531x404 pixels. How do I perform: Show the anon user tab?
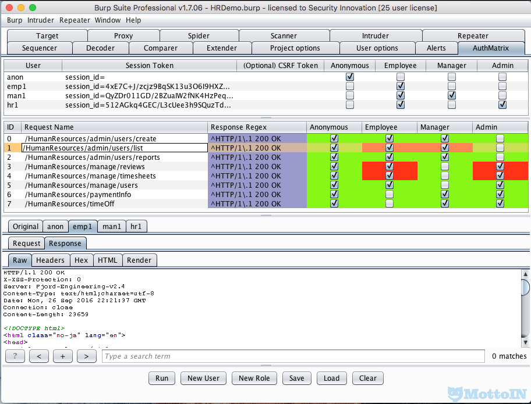(x=55, y=227)
